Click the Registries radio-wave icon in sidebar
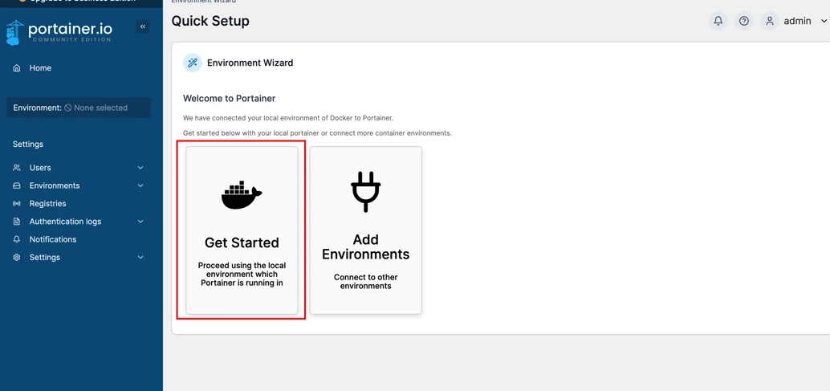 (x=17, y=204)
